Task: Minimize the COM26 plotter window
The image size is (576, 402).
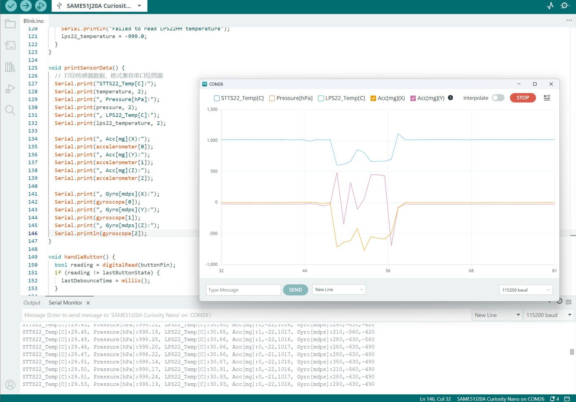Action: pos(519,84)
